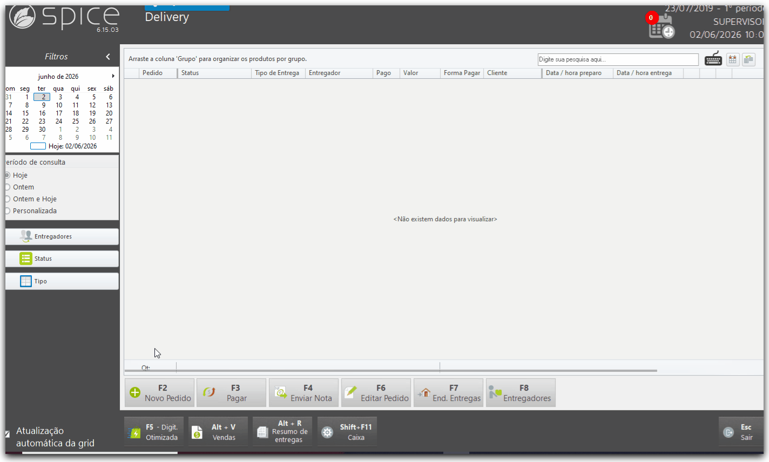Click F3 Pagar button

[232, 393]
